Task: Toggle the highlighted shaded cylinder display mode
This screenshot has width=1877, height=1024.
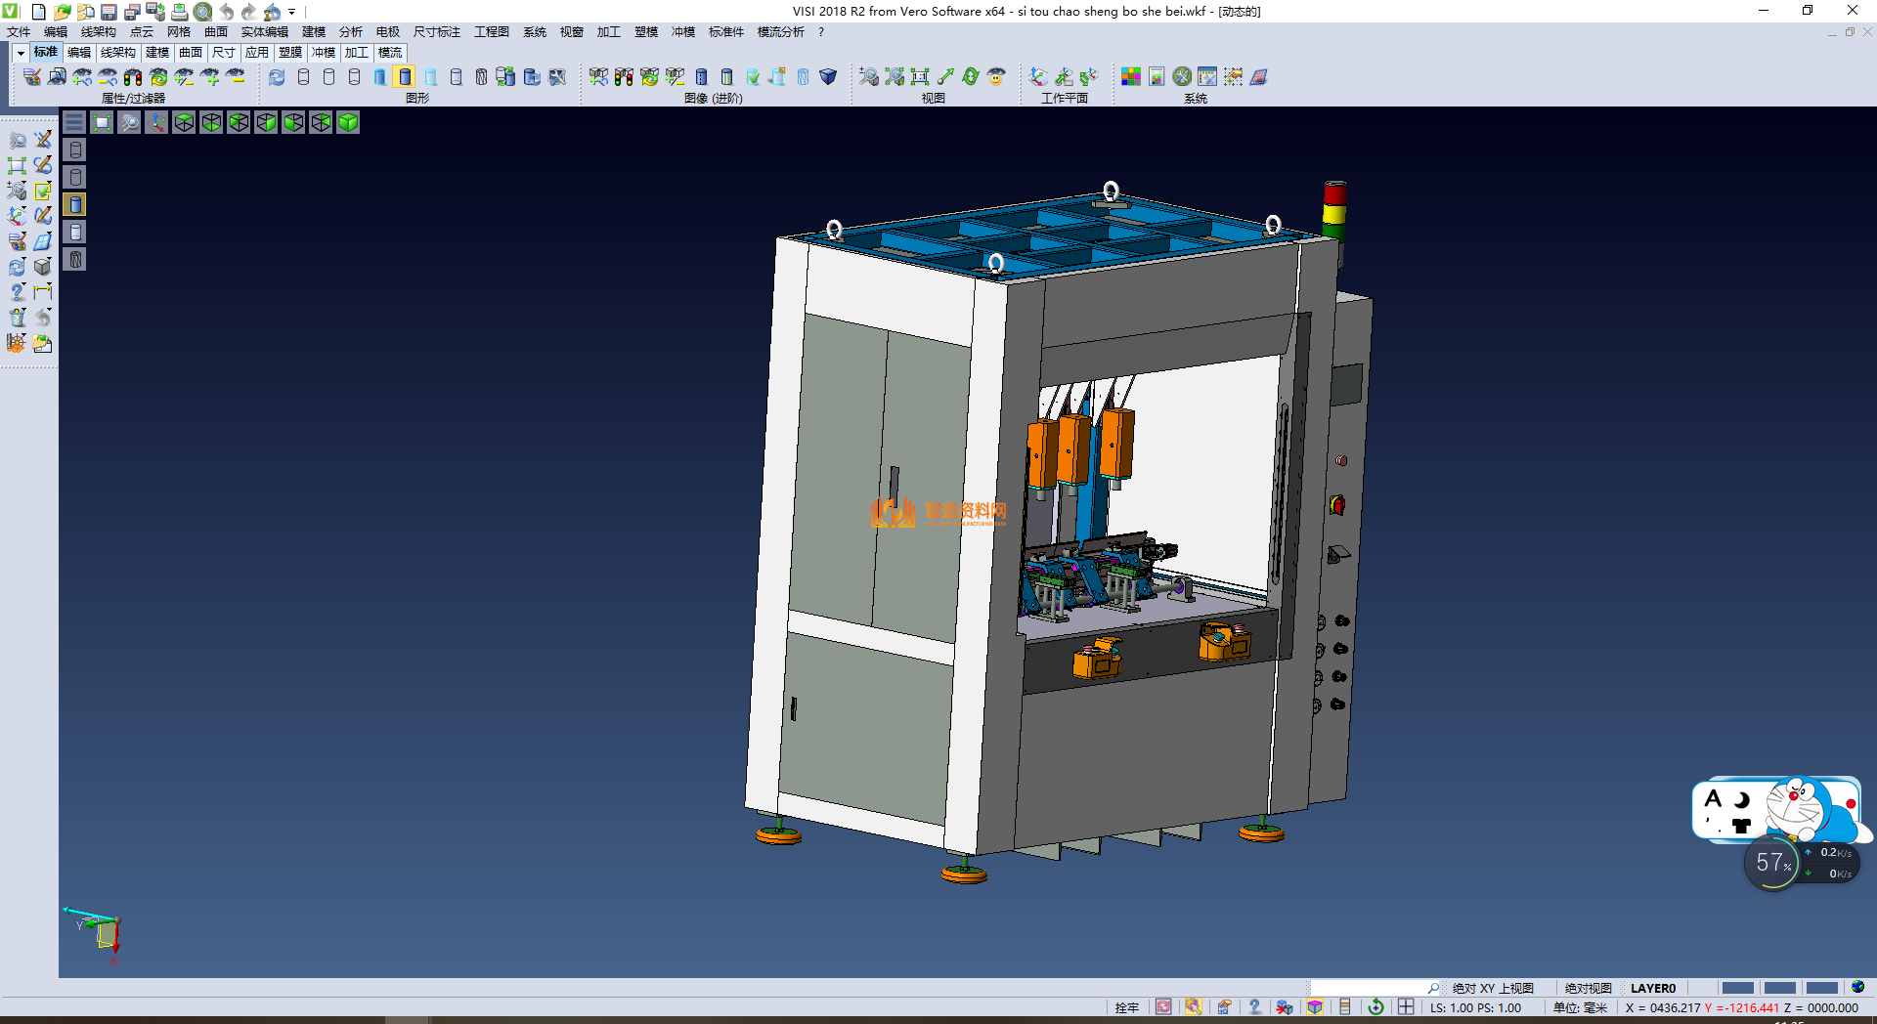Action: 405,76
